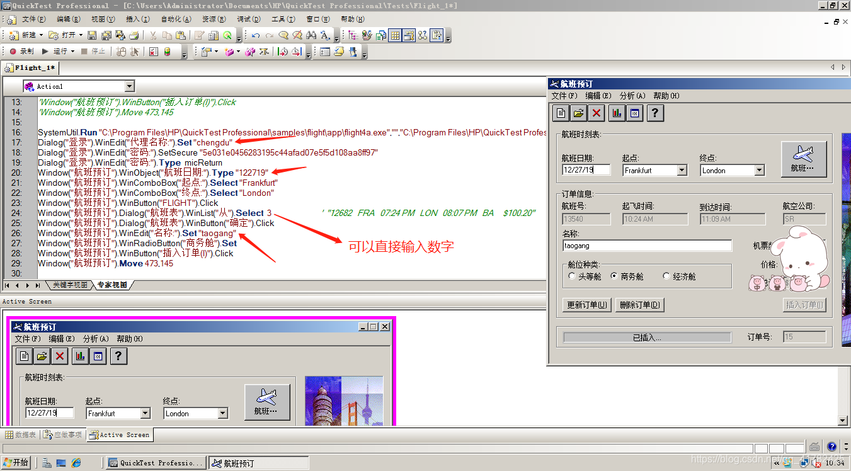851x471 pixels.
Task: Open 终点 London combo in Active Screen
Action: click(222, 414)
